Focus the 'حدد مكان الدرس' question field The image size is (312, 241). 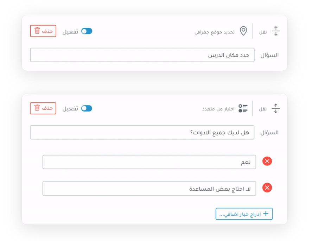pyautogui.click(x=142, y=55)
